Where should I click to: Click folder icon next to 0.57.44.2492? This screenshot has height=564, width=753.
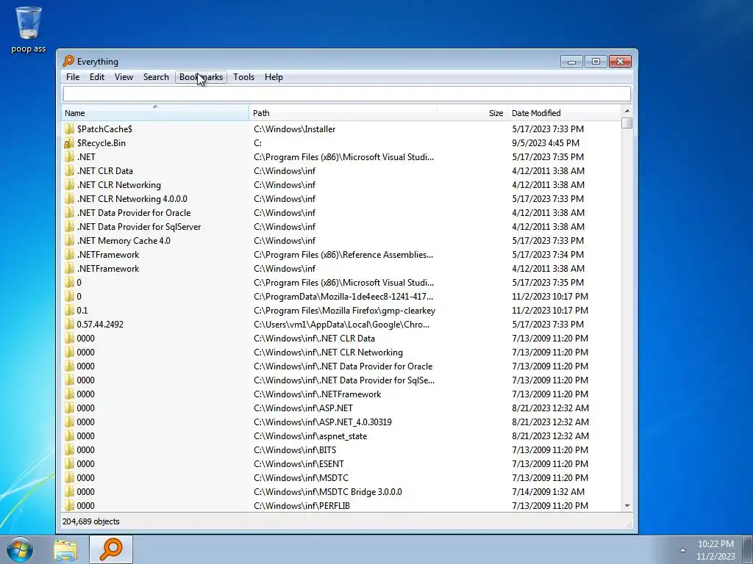pyautogui.click(x=69, y=324)
